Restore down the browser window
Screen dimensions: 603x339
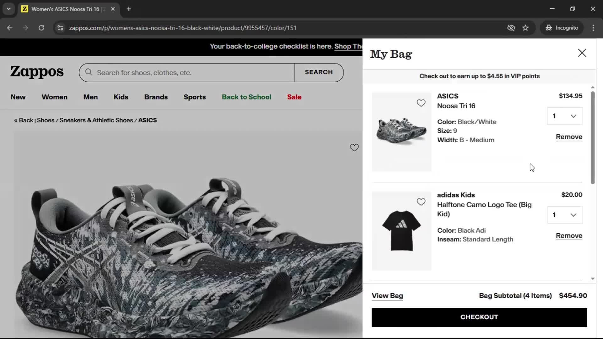(573, 9)
